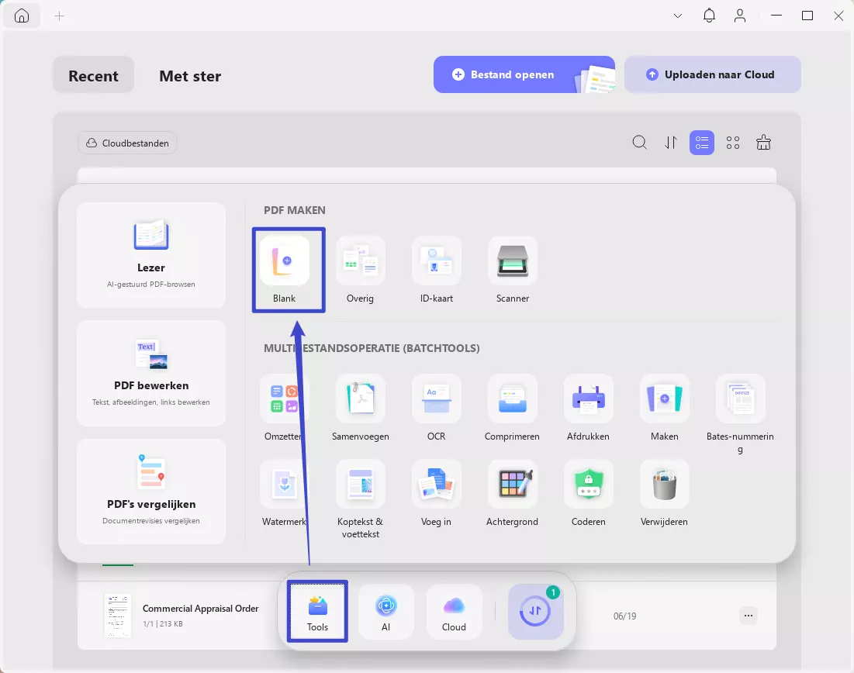Create a Blank PDF
Image resolution: width=854 pixels, height=673 pixels.
coord(285,270)
